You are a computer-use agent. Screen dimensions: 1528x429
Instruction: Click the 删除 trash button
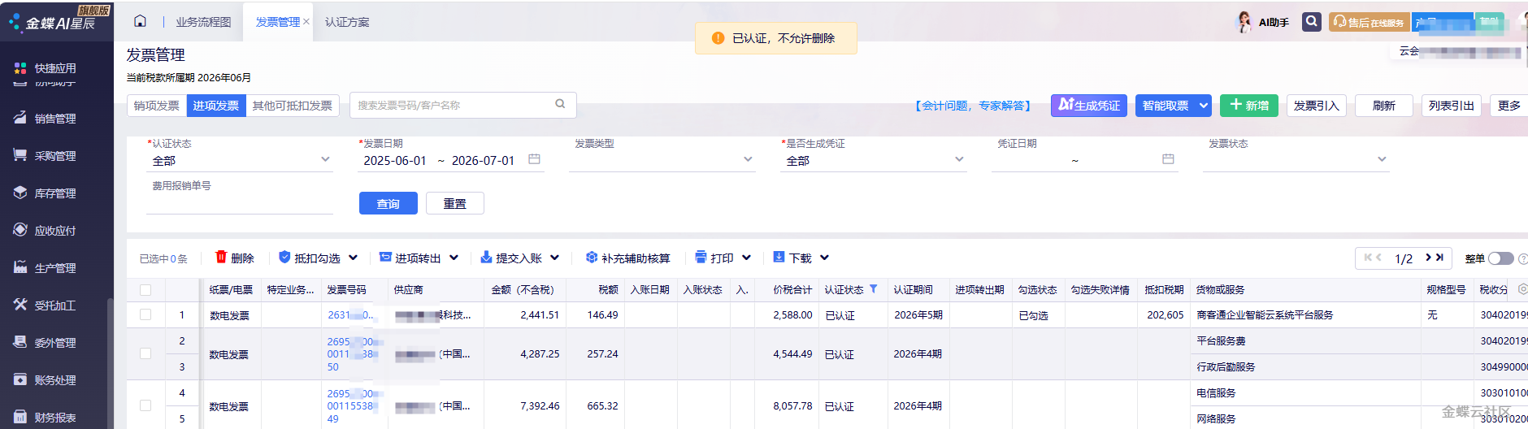(235, 258)
